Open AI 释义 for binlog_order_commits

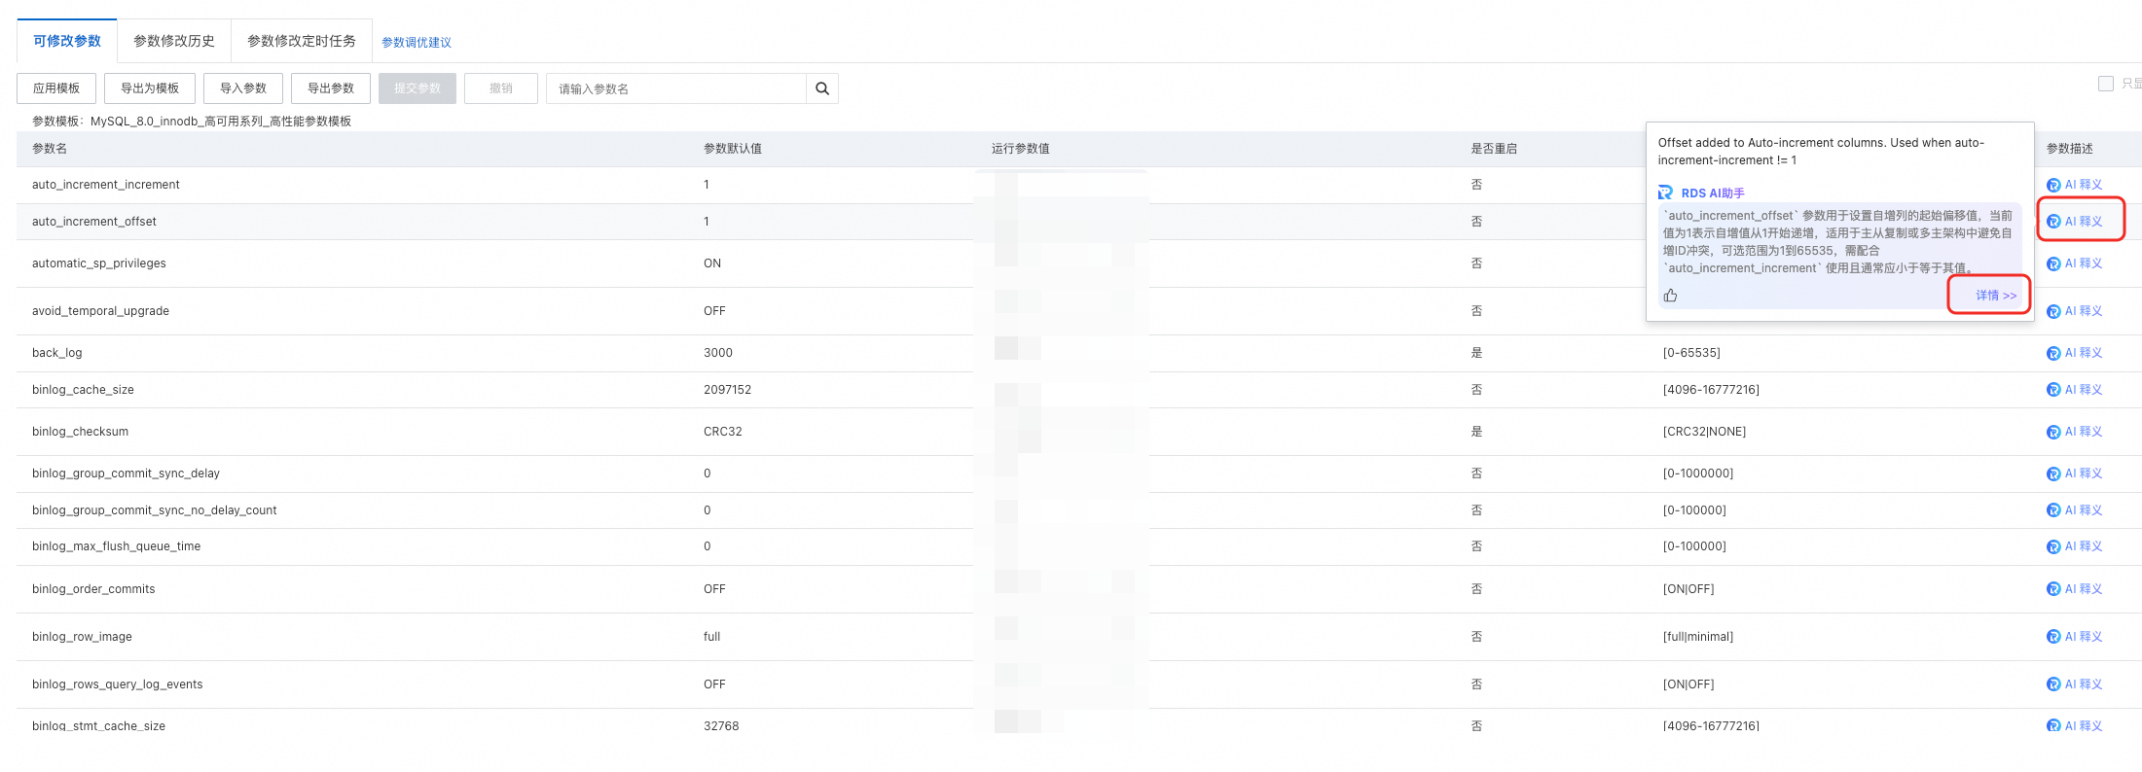[x=2074, y=589]
